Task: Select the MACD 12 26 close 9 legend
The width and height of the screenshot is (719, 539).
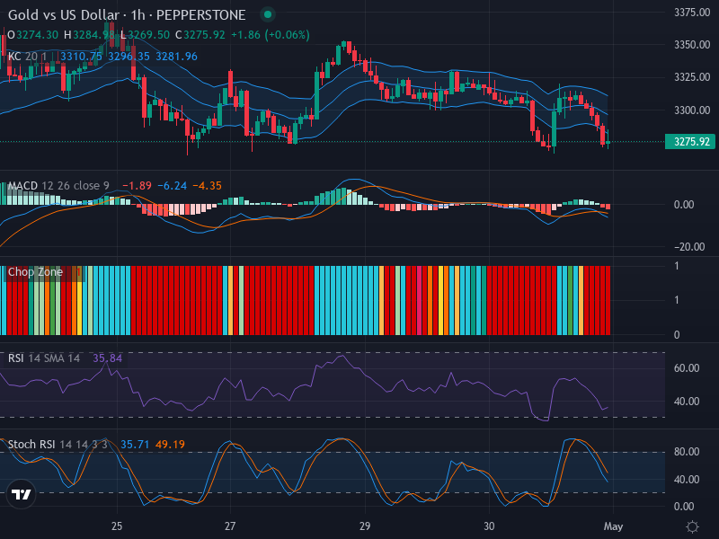Action: click(x=58, y=186)
